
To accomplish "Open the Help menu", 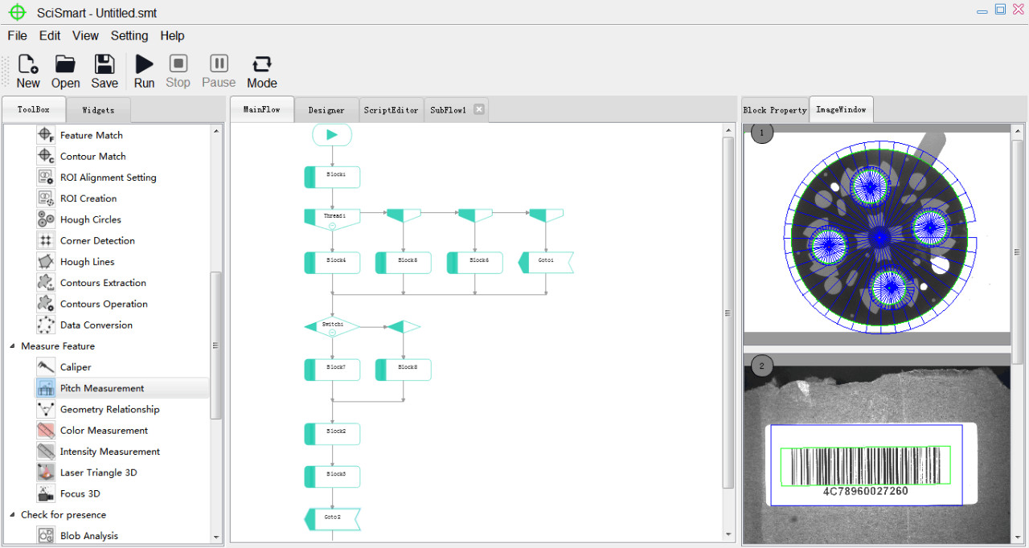I will (x=172, y=35).
